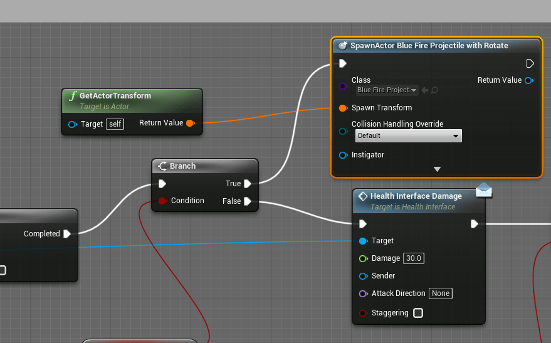The height and width of the screenshot is (343, 551).
Task: Click the GetActorTransform orange Return Value pin
Action: (x=191, y=124)
